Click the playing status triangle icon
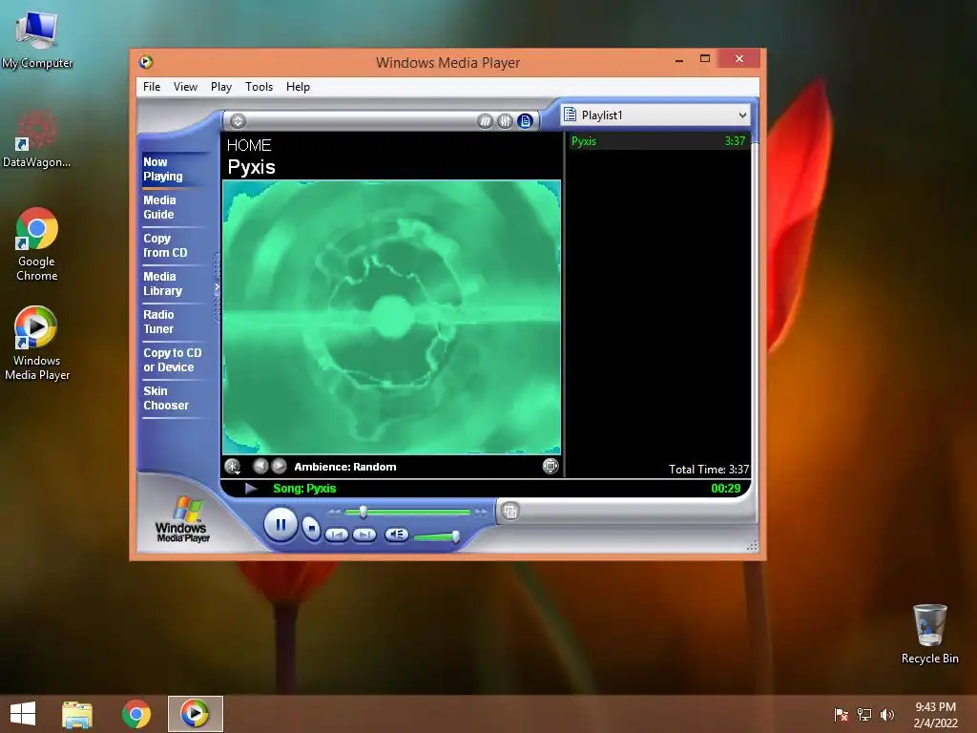The width and height of the screenshot is (977, 733). point(251,488)
